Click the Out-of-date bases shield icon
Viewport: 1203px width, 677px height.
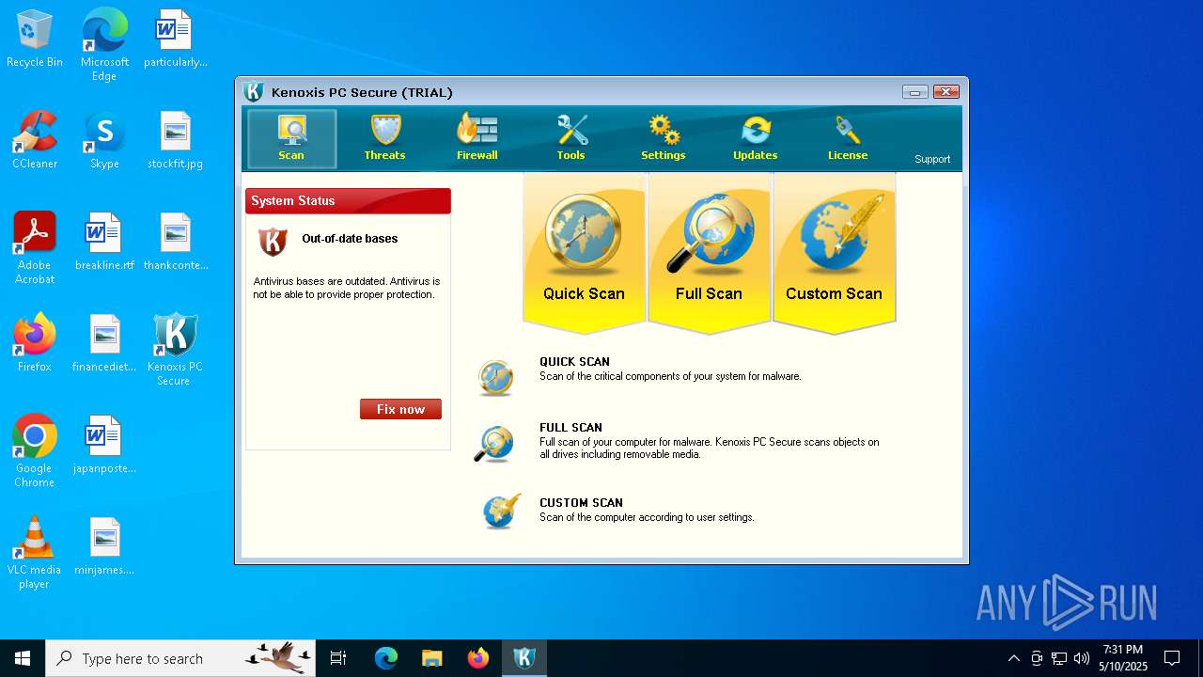pyautogui.click(x=273, y=242)
